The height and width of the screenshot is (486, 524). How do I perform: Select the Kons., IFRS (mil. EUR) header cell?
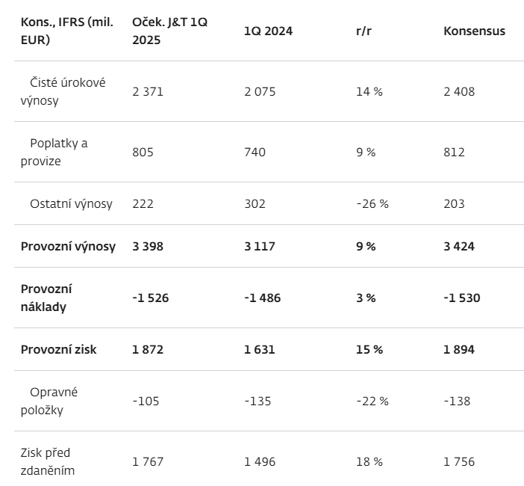(66, 31)
